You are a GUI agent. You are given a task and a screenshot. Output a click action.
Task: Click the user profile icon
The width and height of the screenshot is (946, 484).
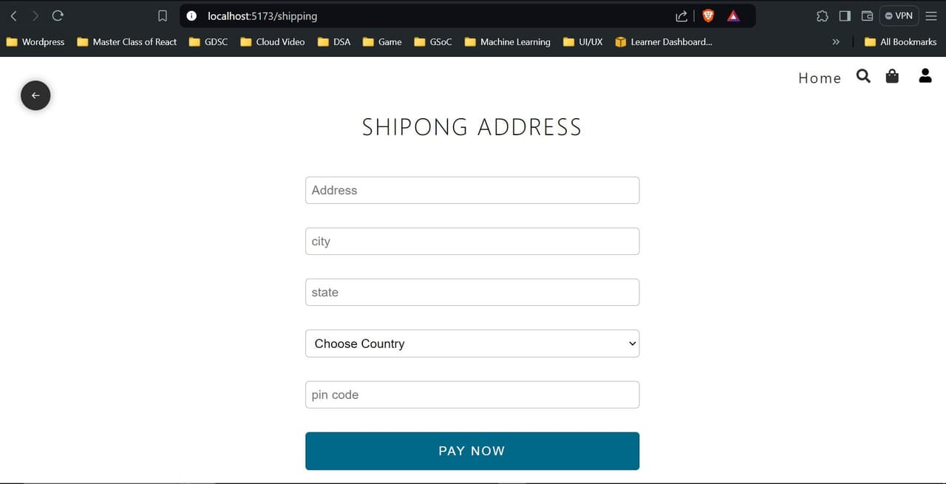(x=925, y=75)
